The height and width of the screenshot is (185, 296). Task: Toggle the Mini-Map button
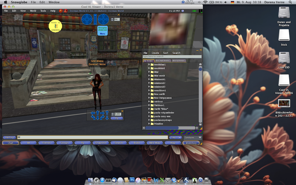(155, 143)
